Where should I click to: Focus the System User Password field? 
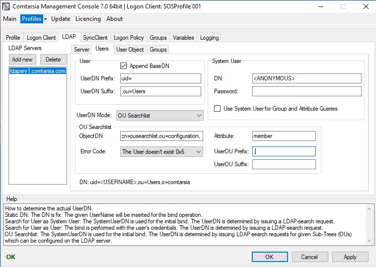click(306, 91)
